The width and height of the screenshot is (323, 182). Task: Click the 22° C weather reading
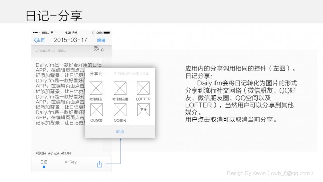(99, 50)
